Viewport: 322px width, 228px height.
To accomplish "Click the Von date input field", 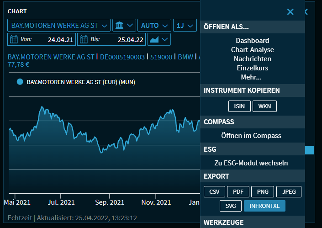I will (47, 39).
